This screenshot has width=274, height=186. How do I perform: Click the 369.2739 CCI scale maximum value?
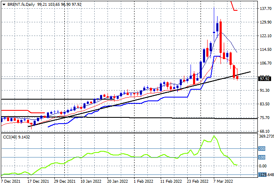point(266,136)
